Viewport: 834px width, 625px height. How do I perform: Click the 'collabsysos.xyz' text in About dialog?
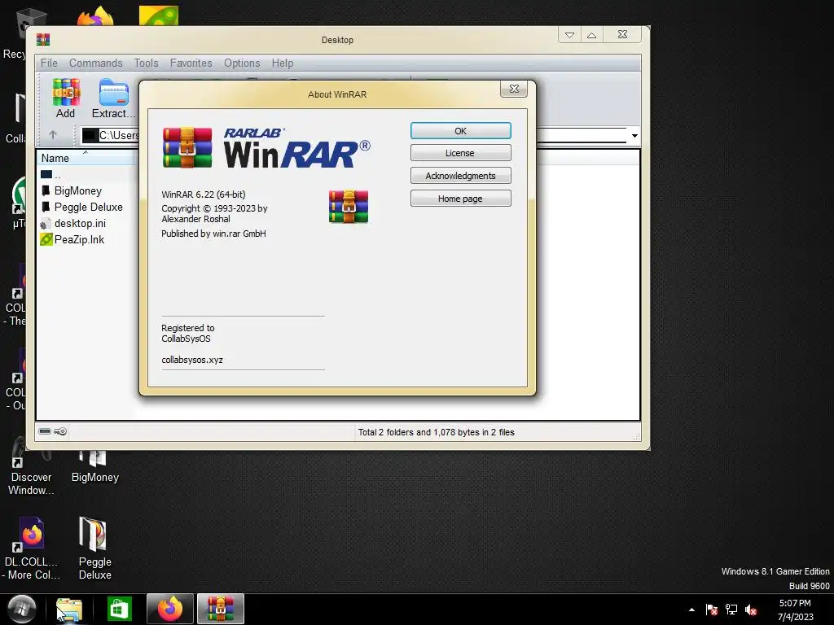point(192,360)
